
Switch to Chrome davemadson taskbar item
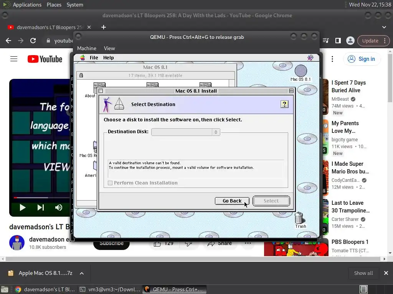pyautogui.click(x=45, y=289)
